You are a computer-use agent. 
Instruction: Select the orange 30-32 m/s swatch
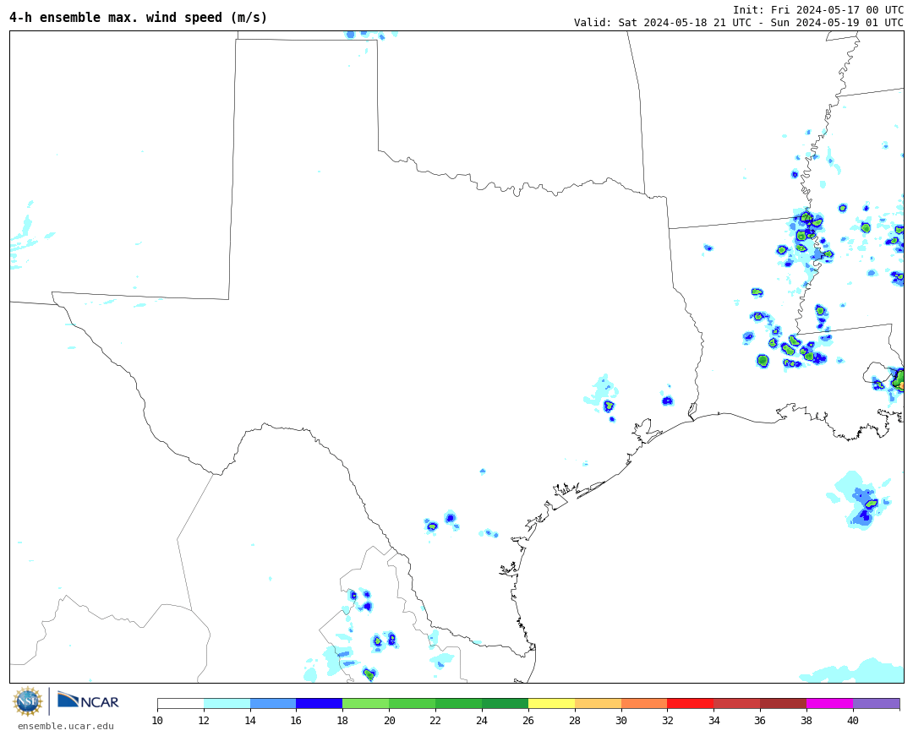click(x=644, y=703)
